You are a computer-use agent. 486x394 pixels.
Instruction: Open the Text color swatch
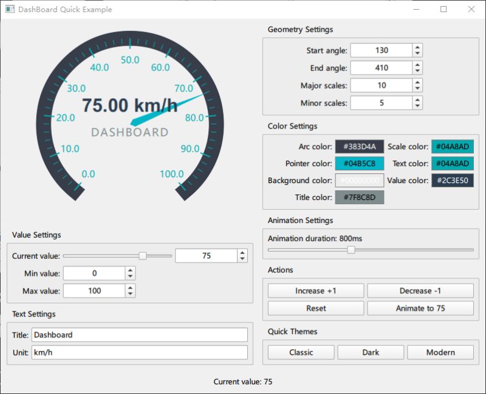pyautogui.click(x=453, y=163)
